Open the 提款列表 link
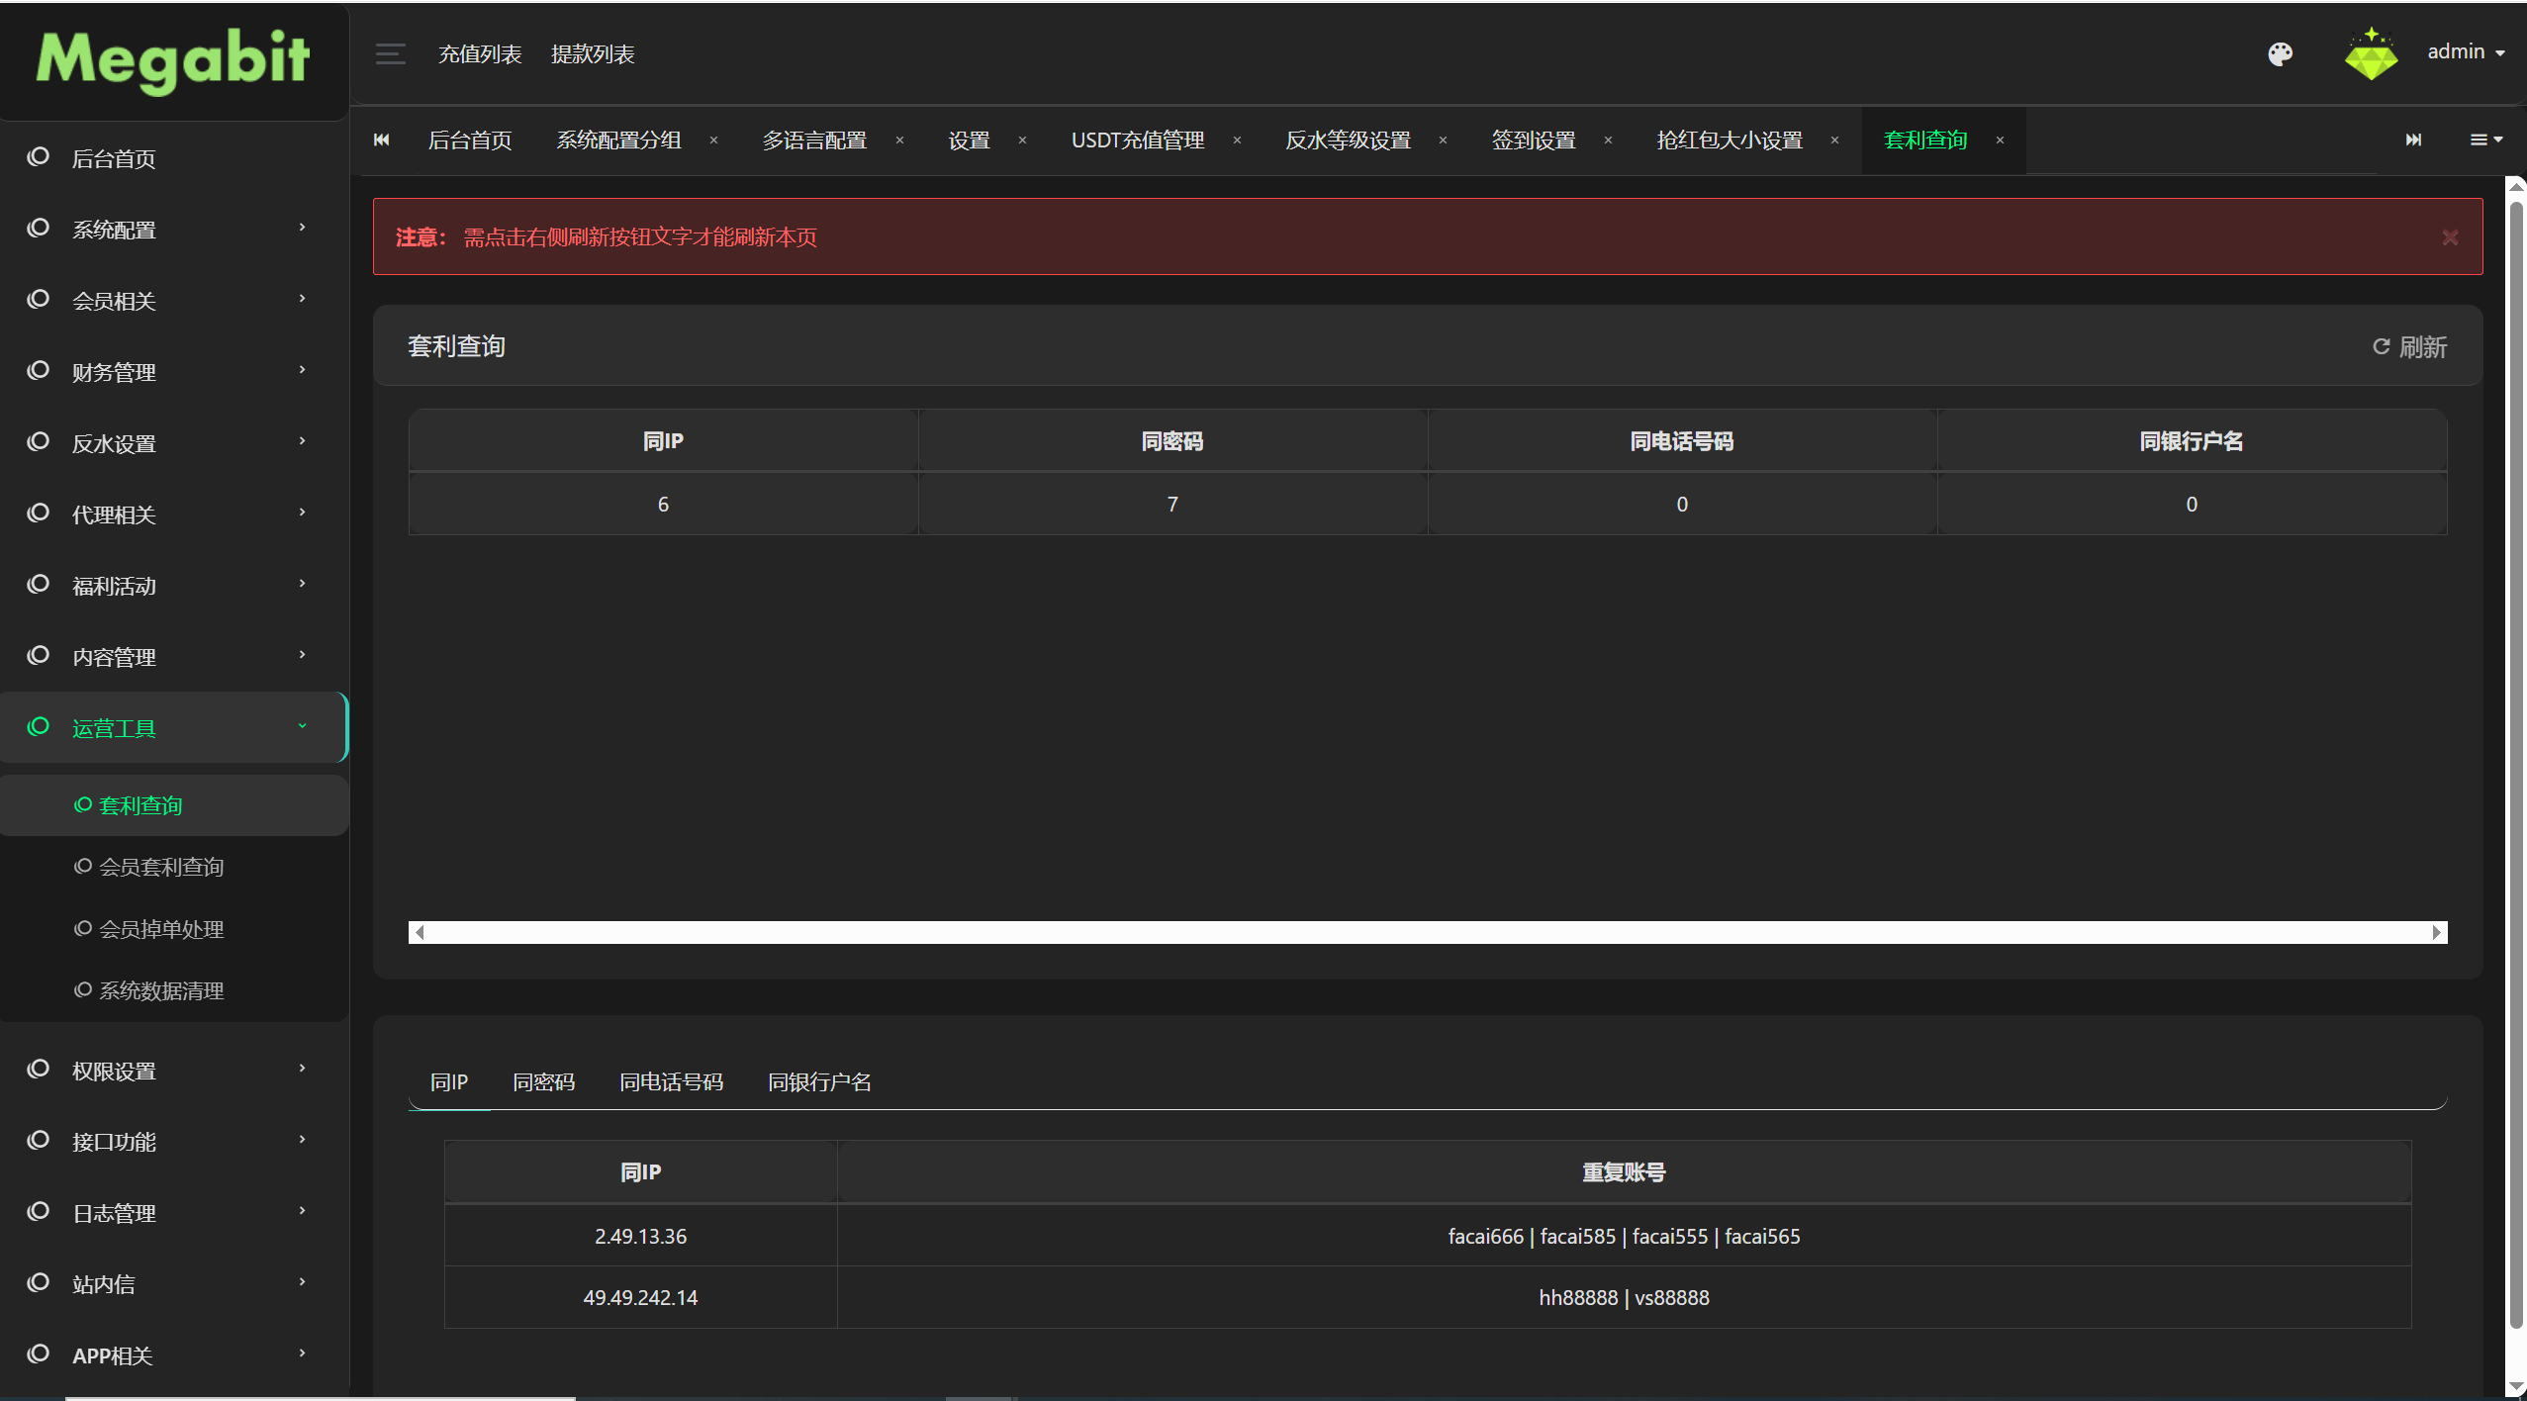 pyautogui.click(x=593, y=53)
